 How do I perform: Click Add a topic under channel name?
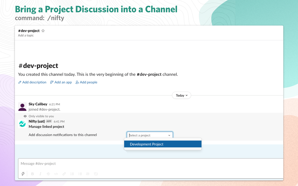[x=26, y=35]
